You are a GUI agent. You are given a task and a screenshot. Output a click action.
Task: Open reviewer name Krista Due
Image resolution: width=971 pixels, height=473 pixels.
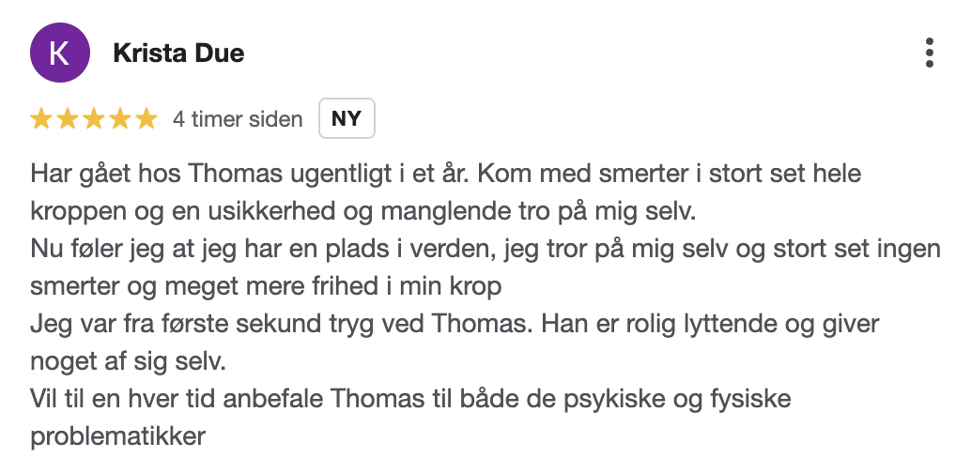click(x=178, y=53)
